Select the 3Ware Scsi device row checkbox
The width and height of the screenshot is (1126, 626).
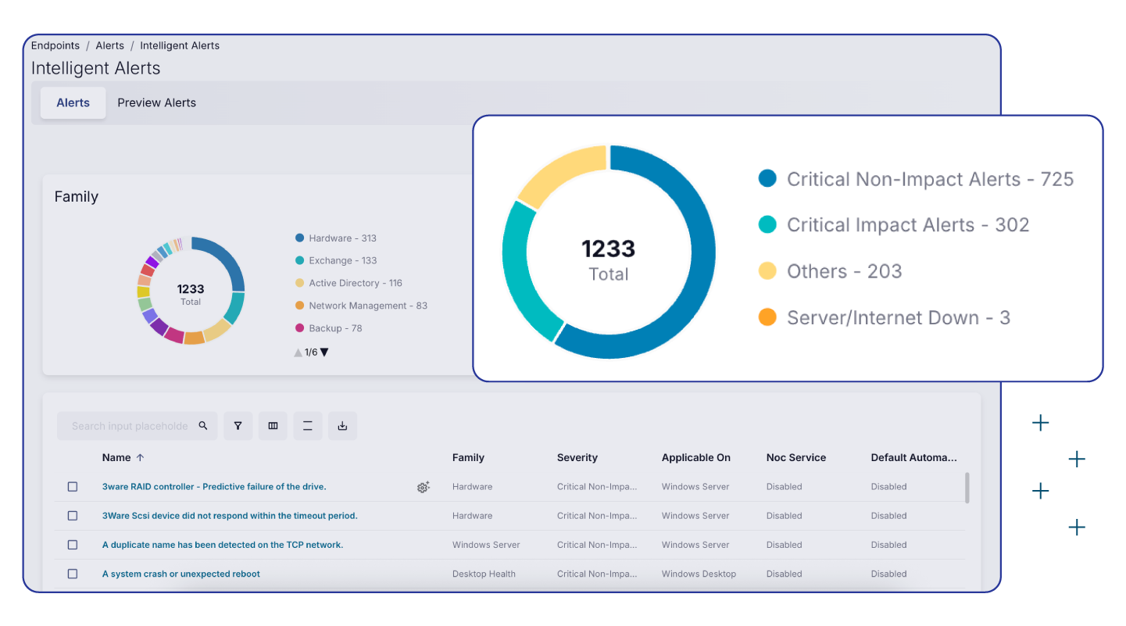click(x=73, y=516)
